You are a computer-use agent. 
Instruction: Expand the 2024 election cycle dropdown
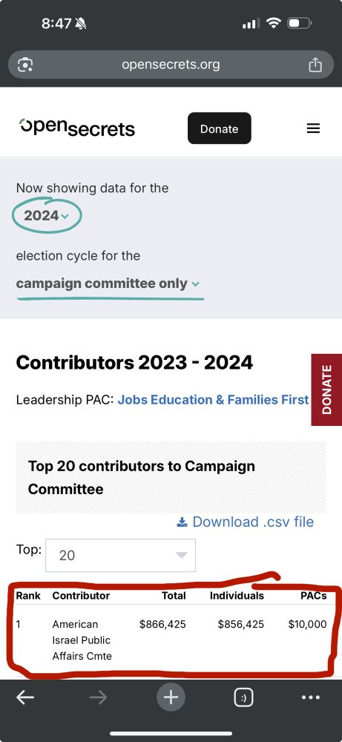pyautogui.click(x=46, y=216)
